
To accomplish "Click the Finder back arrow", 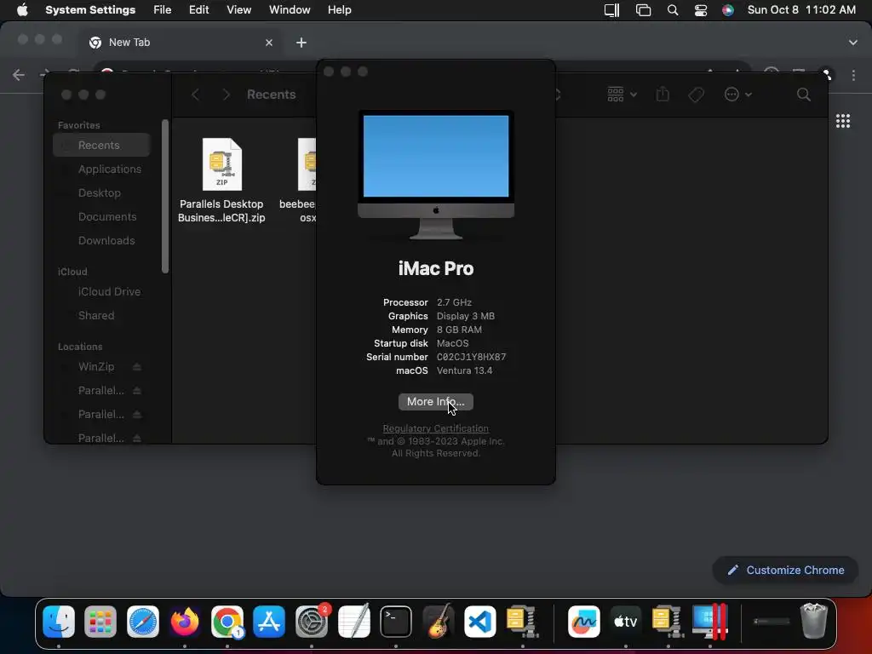I will [x=195, y=95].
